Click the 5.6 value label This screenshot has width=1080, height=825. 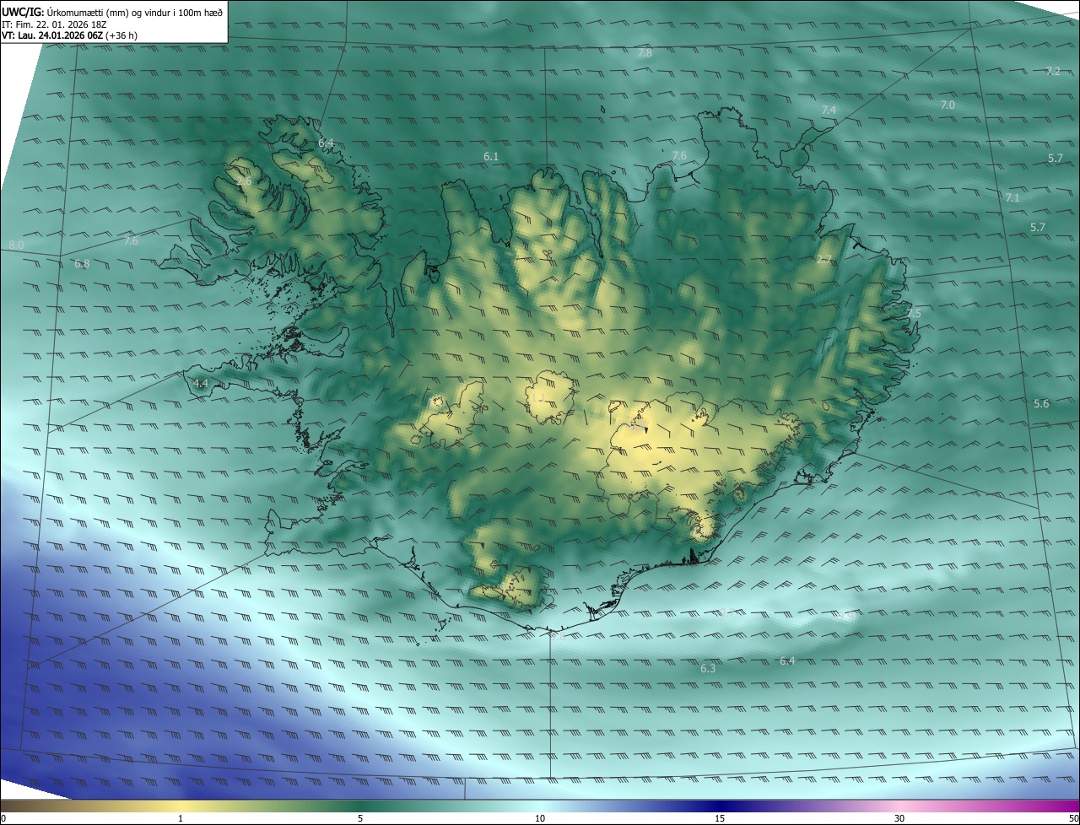(1041, 404)
